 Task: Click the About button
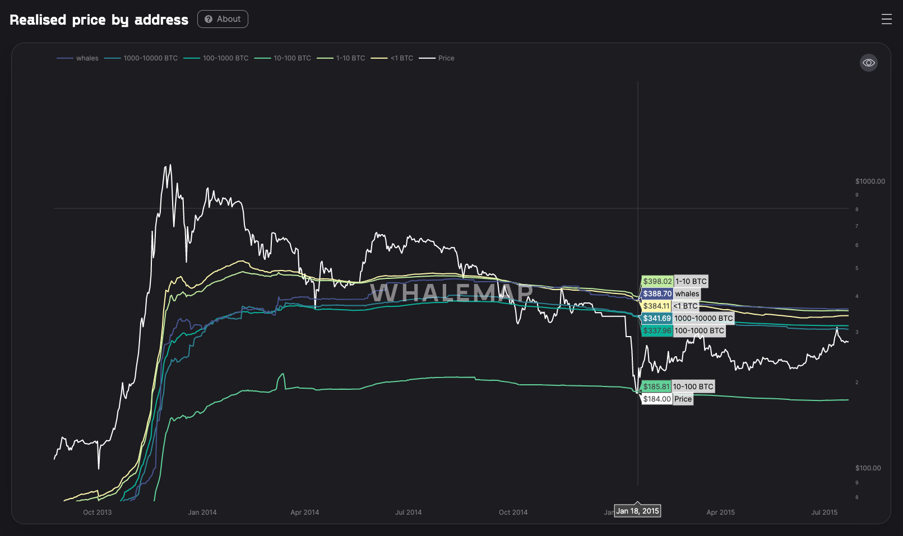(x=223, y=19)
